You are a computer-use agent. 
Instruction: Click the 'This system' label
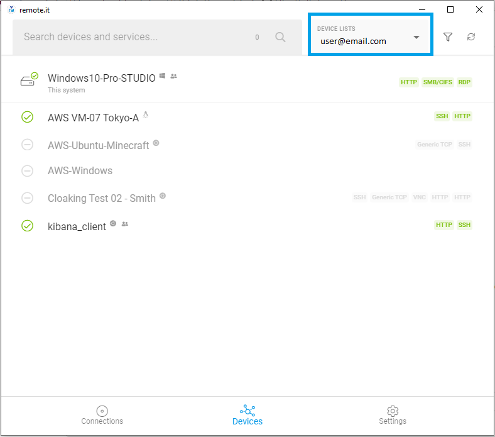click(67, 90)
